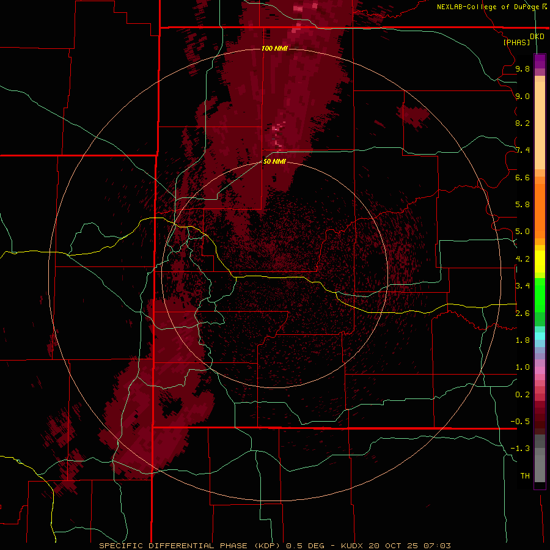Click the 9.0 value on the scale
The width and height of the screenshot is (550, 550).
(x=522, y=96)
